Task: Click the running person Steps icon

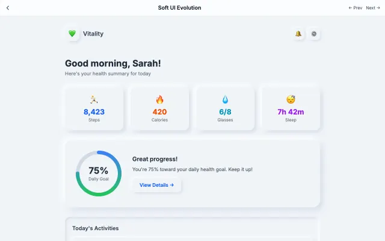Action: coord(94,99)
